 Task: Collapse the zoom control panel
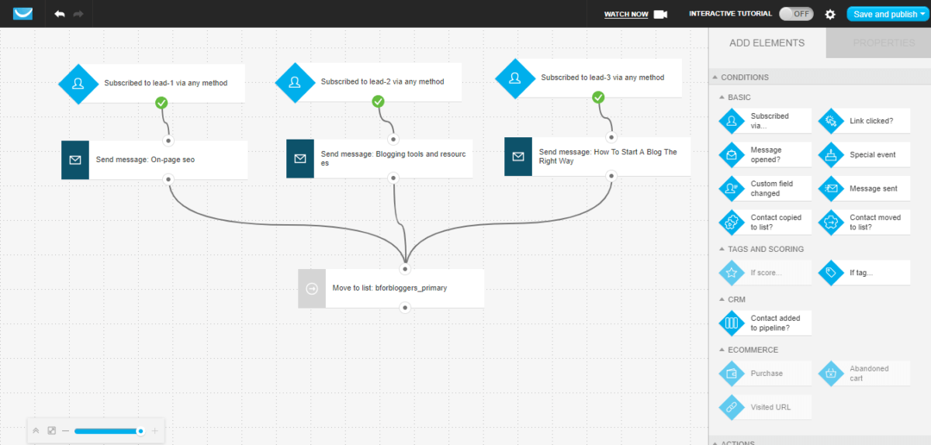click(36, 431)
